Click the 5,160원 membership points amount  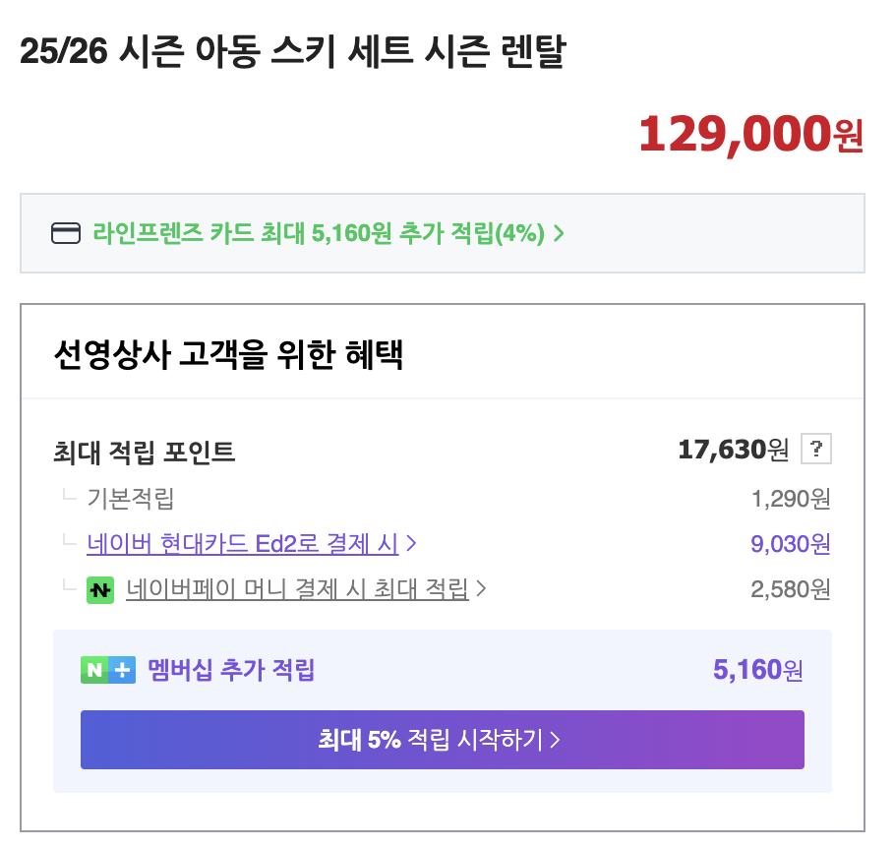(758, 671)
